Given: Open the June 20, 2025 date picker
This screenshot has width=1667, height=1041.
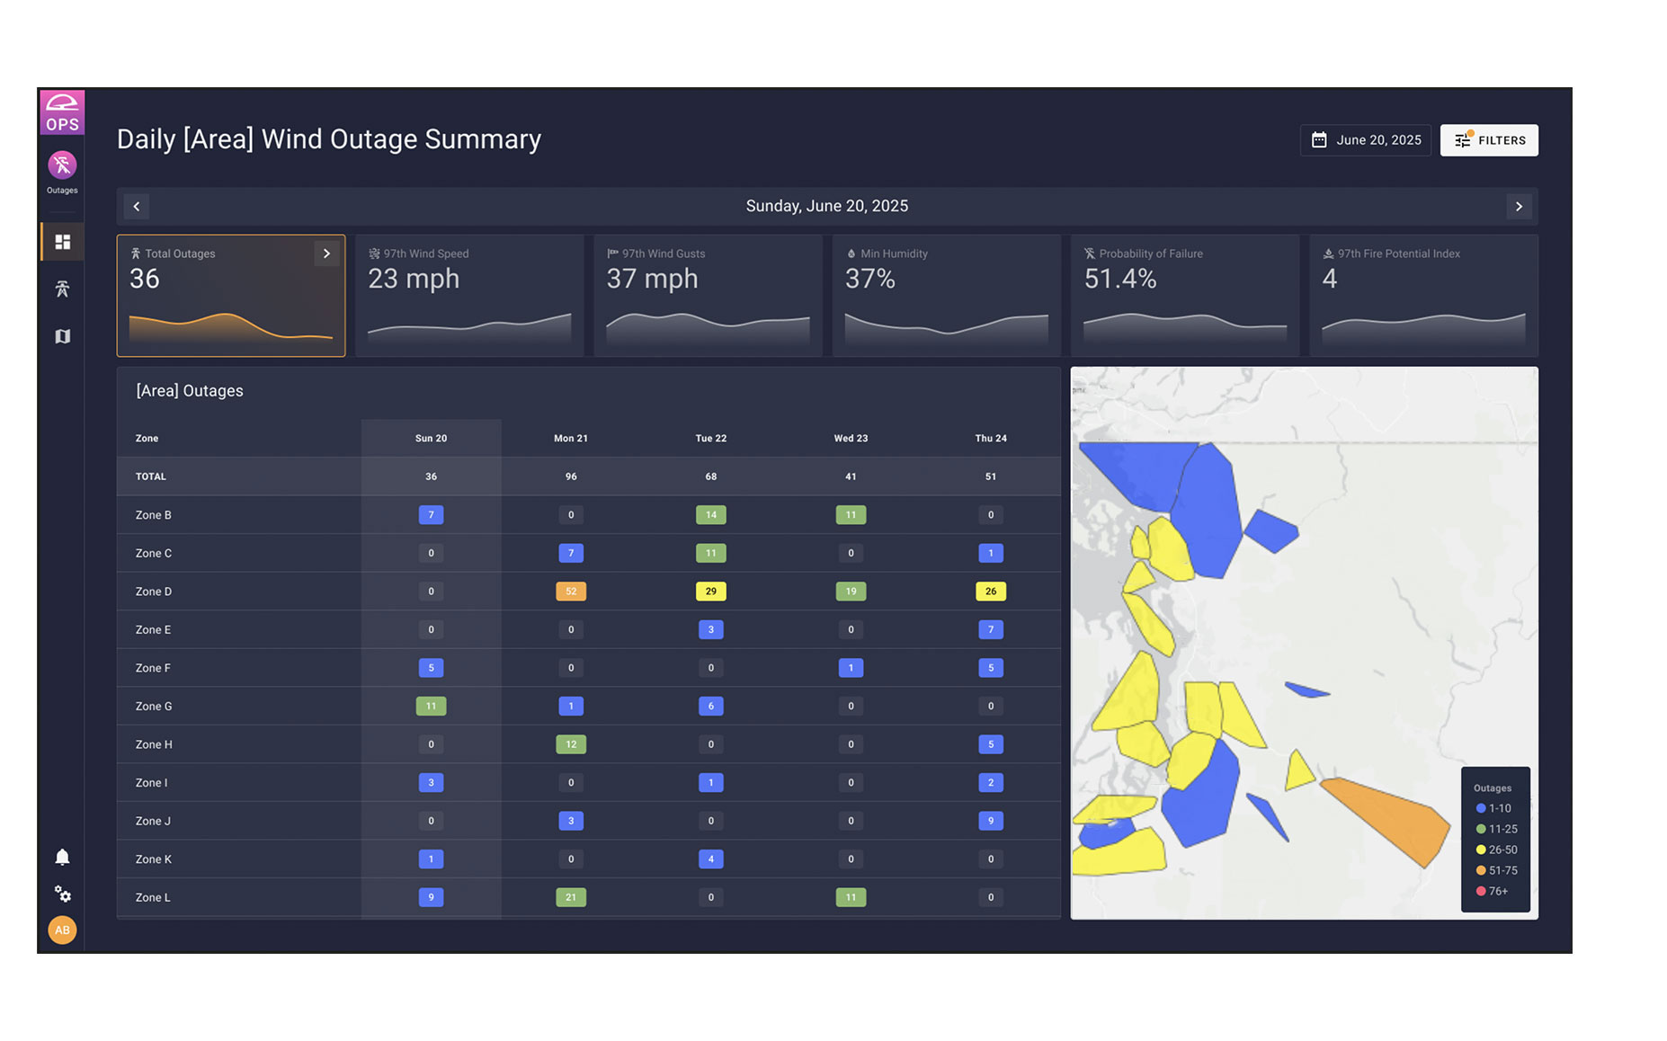Looking at the screenshot, I should coord(1365,140).
